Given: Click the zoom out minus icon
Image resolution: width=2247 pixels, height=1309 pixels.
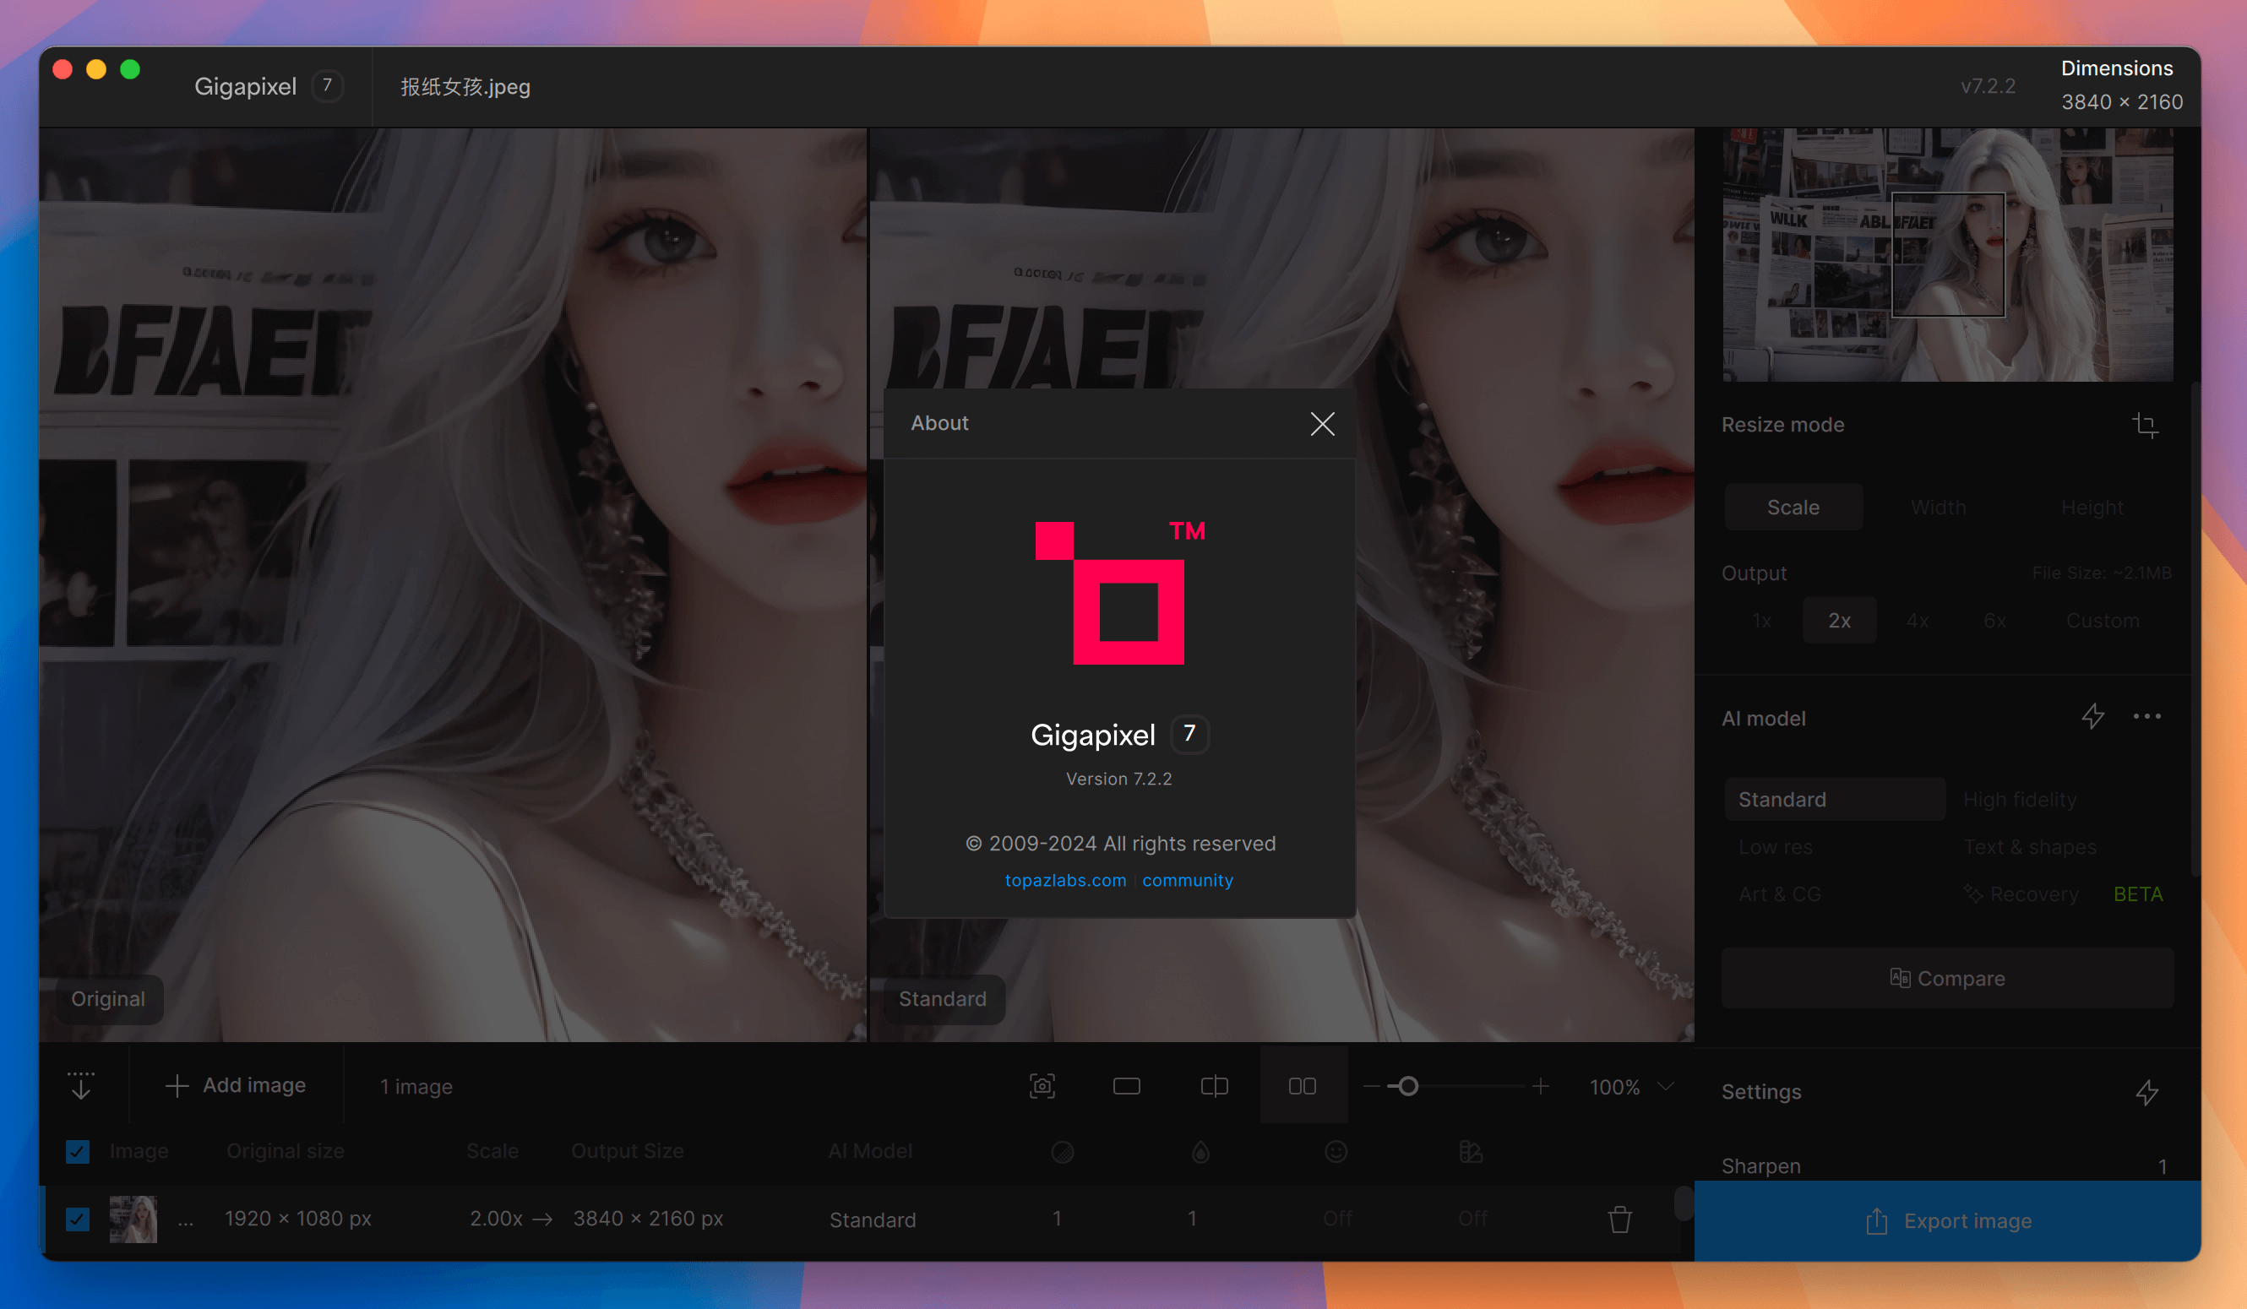Looking at the screenshot, I should coord(1371,1086).
